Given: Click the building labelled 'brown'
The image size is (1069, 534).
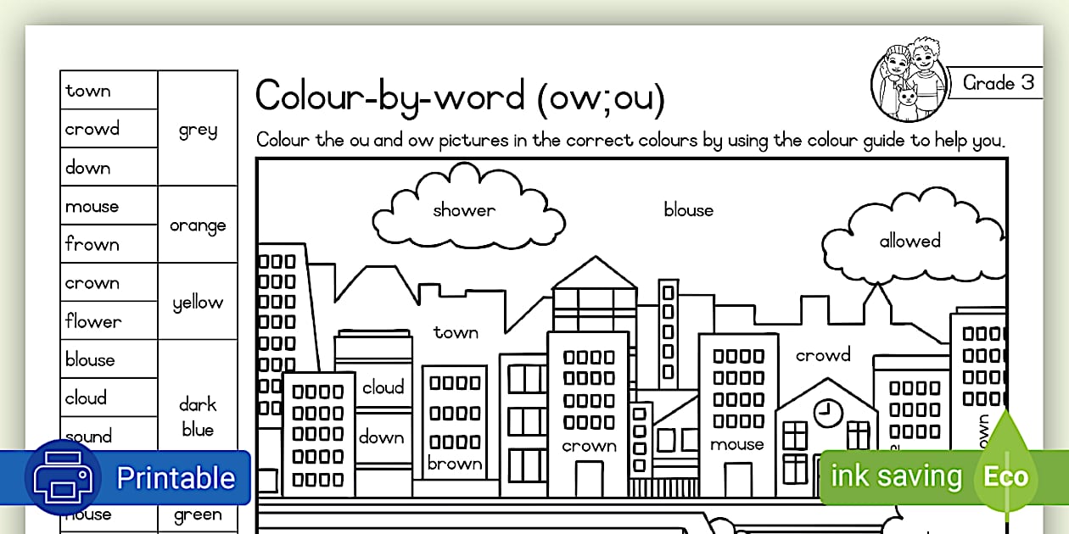Looking at the screenshot, I should pyautogui.click(x=455, y=424).
